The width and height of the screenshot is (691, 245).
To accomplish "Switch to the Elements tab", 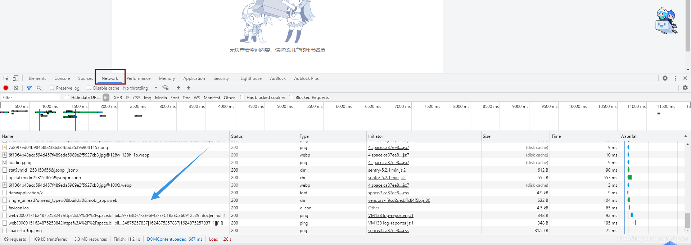I will (37, 78).
